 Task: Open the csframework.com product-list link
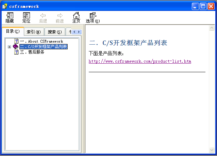click(x=140, y=61)
